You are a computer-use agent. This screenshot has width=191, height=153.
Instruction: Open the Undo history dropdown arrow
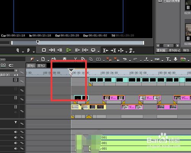pyautogui.click(x=130, y=61)
